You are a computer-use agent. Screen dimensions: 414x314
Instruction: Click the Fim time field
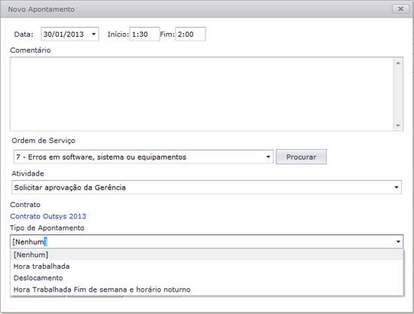[x=190, y=34]
